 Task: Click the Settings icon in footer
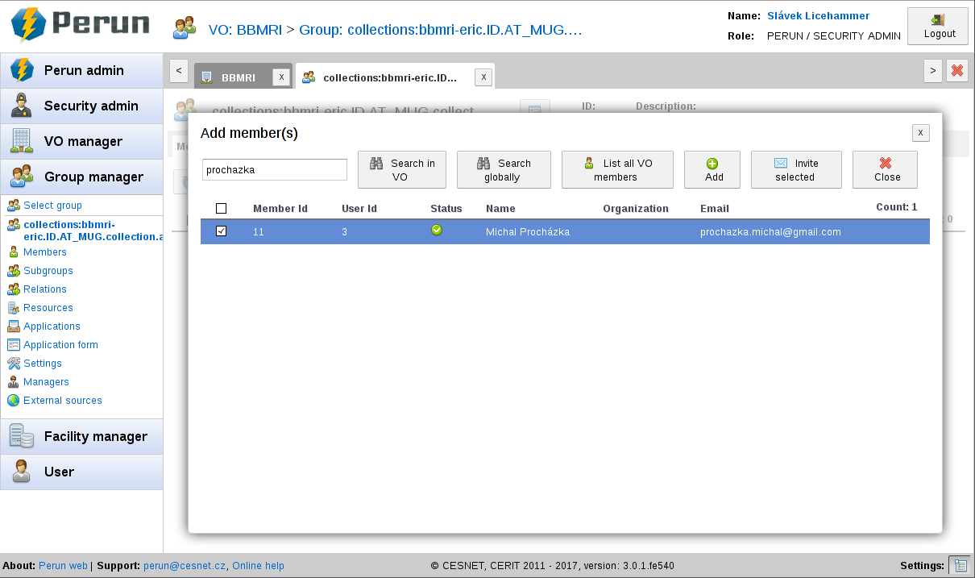[959, 566]
